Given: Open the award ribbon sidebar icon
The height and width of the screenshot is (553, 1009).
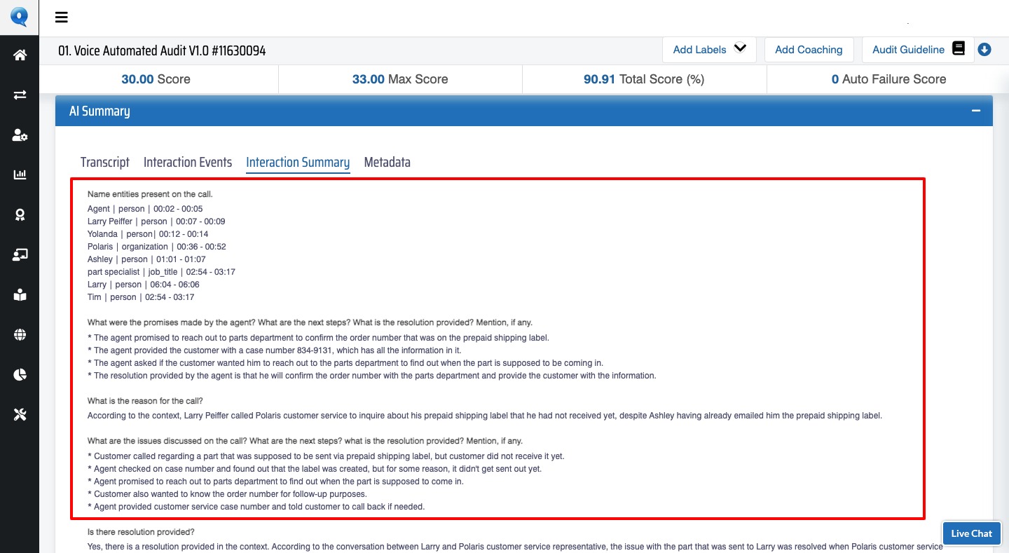Looking at the screenshot, I should (20, 215).
